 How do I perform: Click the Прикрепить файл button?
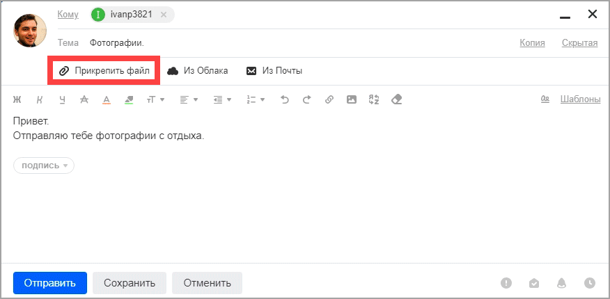click(x=104, y=71)
